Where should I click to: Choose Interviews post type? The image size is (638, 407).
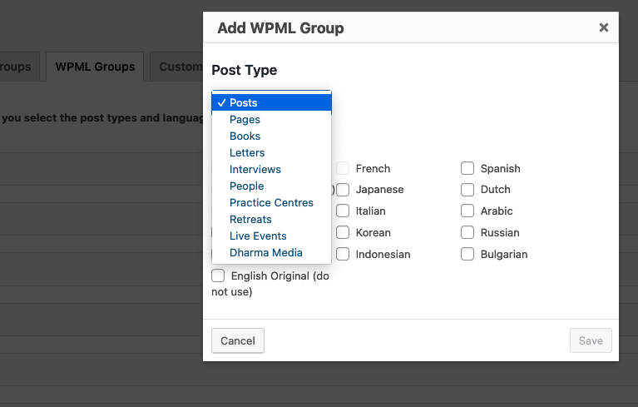point(271,169)
